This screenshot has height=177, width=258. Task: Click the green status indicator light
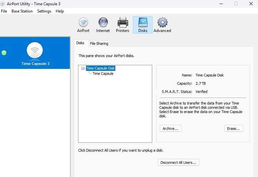tap(4, 53)
